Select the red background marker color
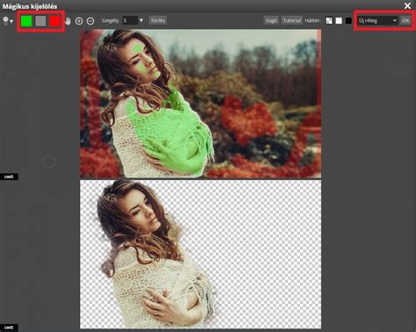416x332 pixels. pyautogui.click(x=54, y=21)
